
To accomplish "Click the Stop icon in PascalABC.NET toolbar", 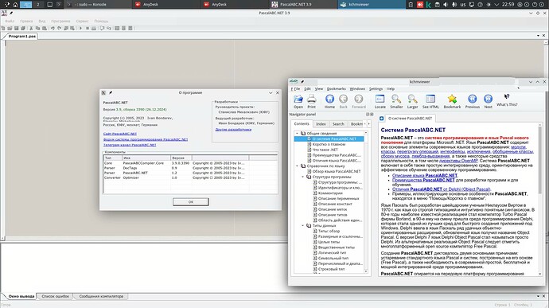I will point(88,28).
